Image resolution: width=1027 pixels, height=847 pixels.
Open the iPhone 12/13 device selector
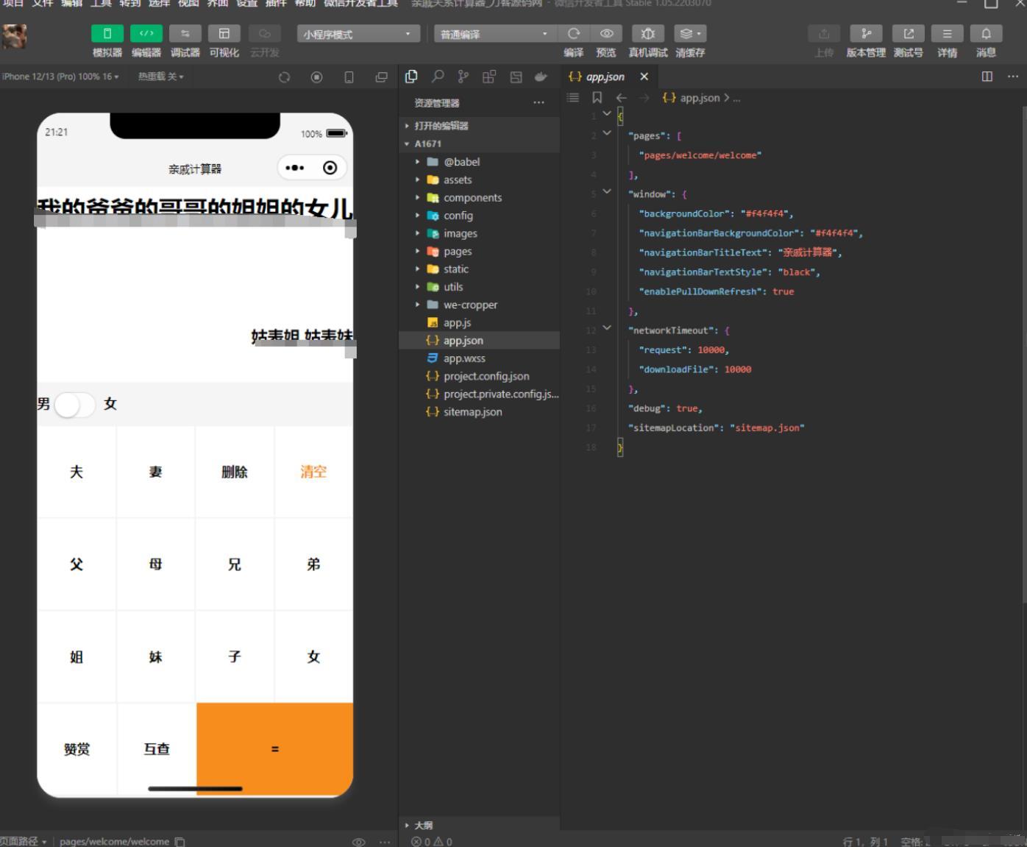coord(60,77)
